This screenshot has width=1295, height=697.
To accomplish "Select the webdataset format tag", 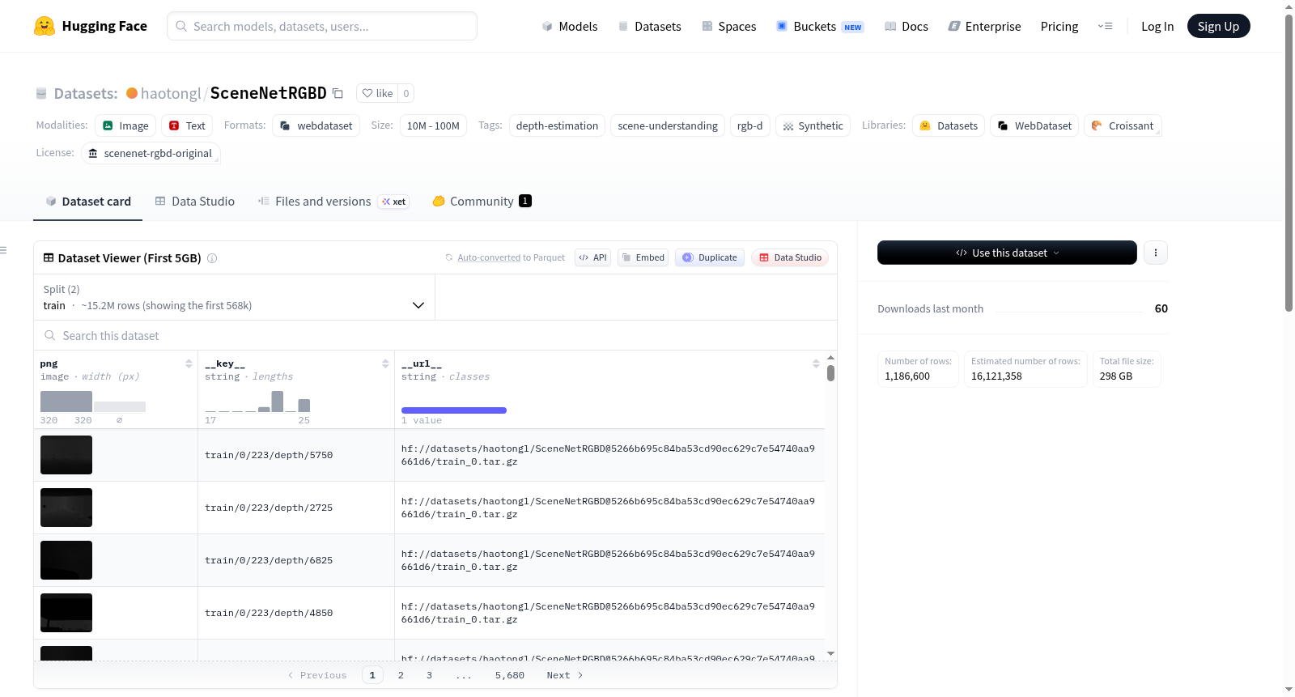I will 316,125.
